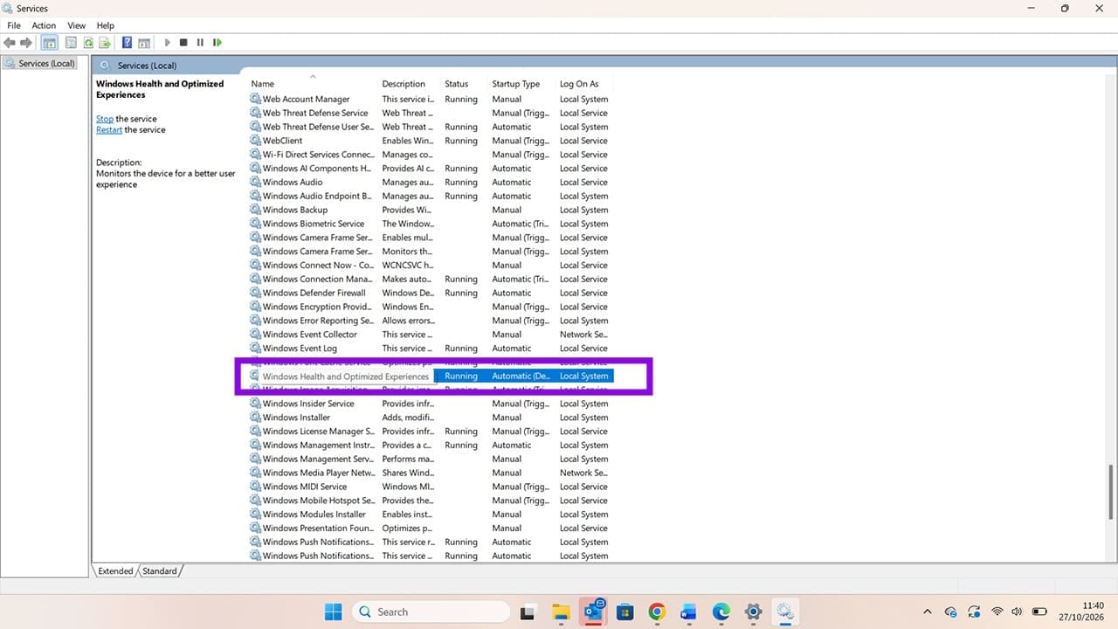Open Help using the blue question-mark icon
The width and height of the screenshot is (1118, 629).
(128, 42)
